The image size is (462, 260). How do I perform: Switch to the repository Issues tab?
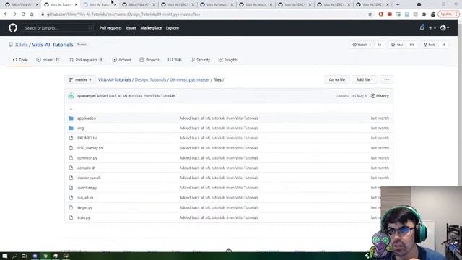click(48, 60)
